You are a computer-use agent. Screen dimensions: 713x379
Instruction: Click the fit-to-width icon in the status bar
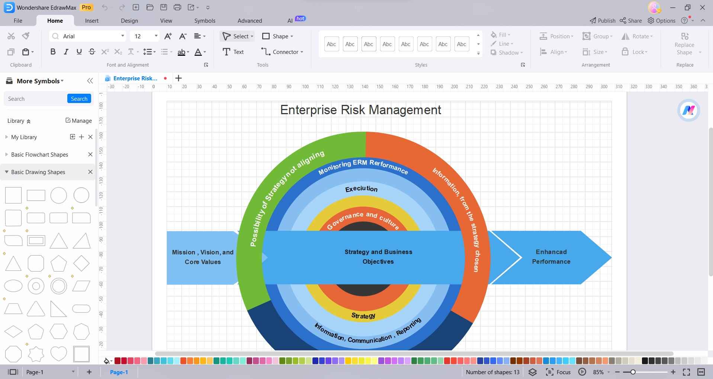pyautogui.click(x=701, y=372)
